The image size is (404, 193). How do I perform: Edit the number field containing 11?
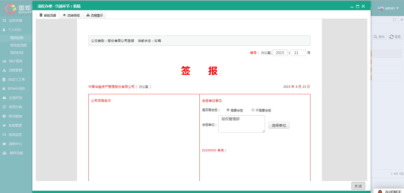tap(298, 53)
